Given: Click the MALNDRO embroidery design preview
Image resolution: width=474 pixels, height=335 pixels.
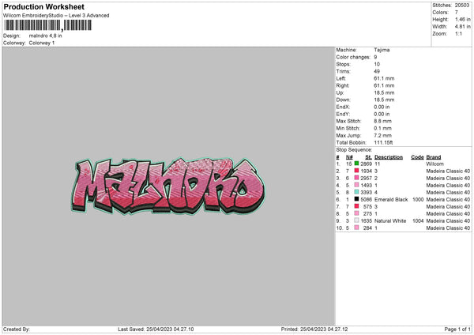Looking at the screenshot, I should (168, 186).
